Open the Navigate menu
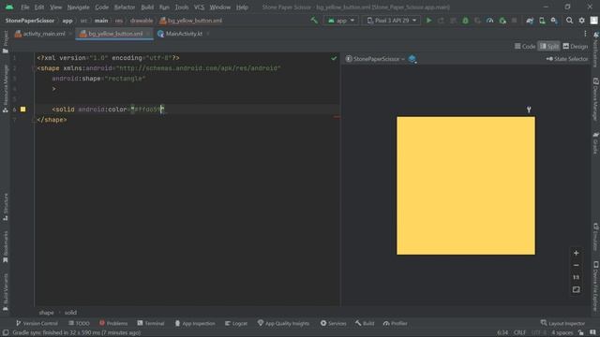This screenshot has width=600, height=337. [78, 7]
